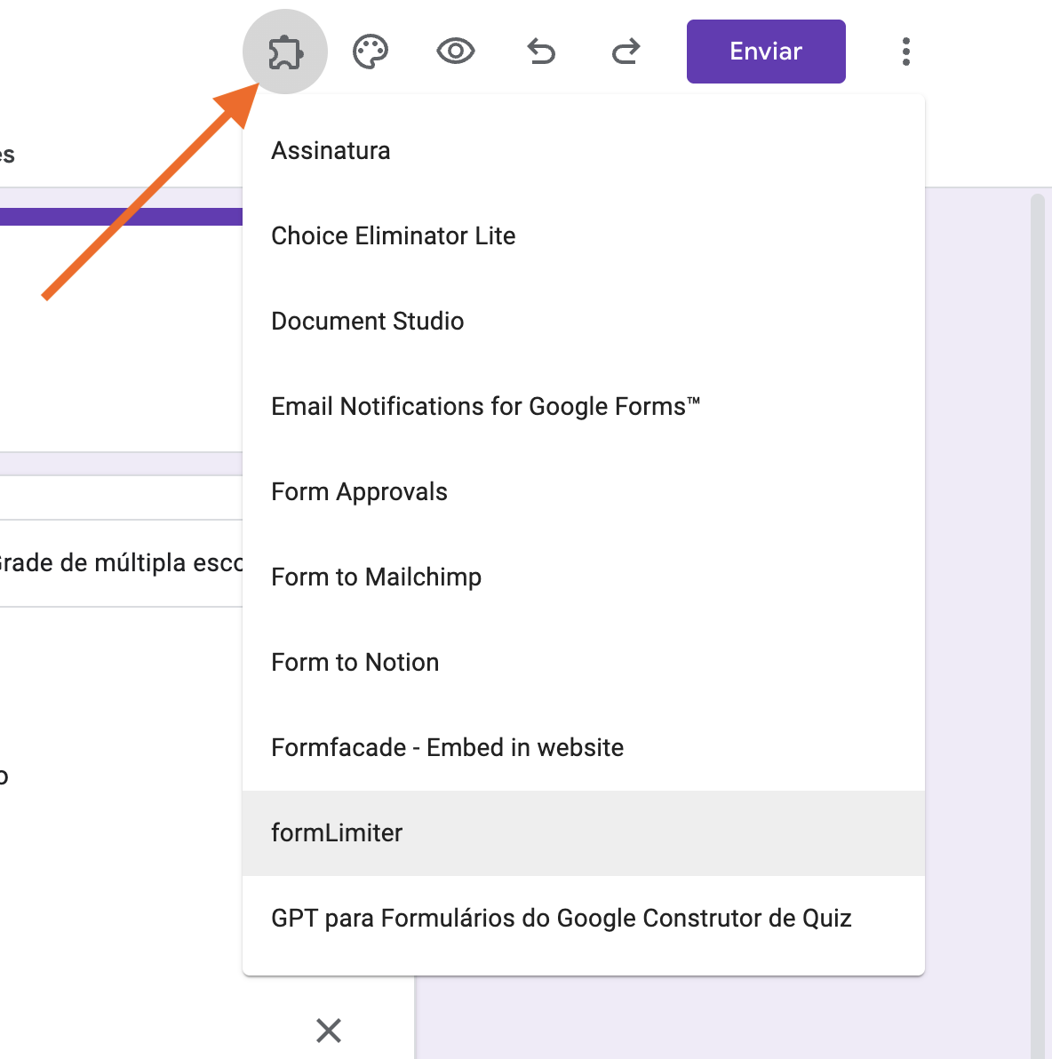
Task: Click the Enviar button
Action: pos(765,51)
